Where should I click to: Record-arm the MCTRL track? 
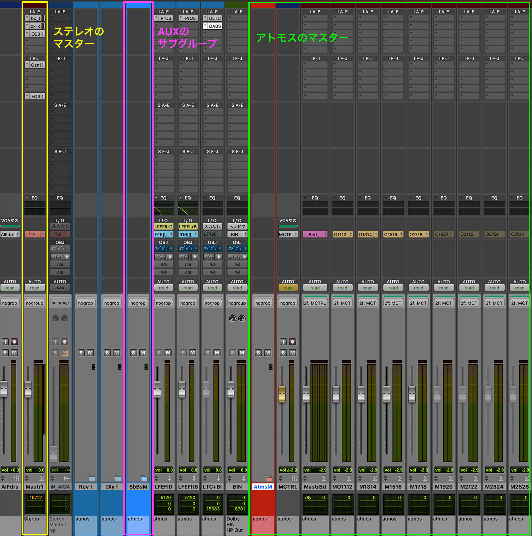point(292,342)
